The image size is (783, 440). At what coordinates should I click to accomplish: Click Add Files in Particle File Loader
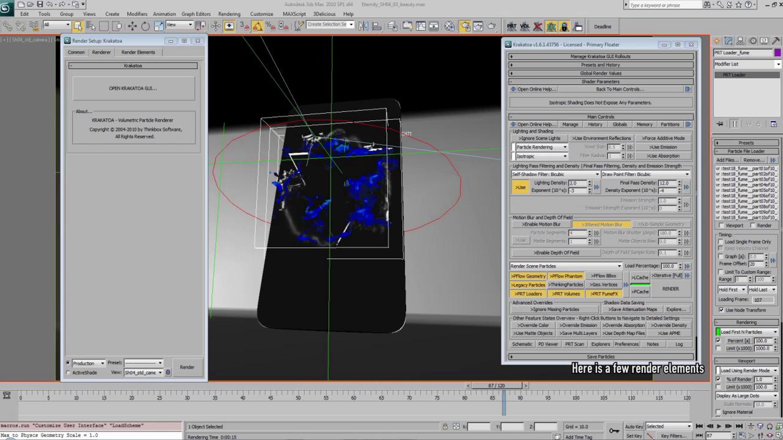728,160
